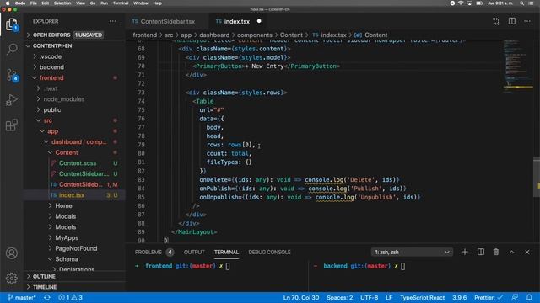Viewport: 540px width, 303px height.
Task: Open Source Control view with 4 changes
Action: pyautogui.click(x=12, y=75)
